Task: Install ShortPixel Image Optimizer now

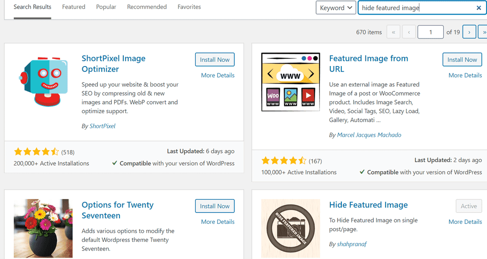Action: pos(215,59)
